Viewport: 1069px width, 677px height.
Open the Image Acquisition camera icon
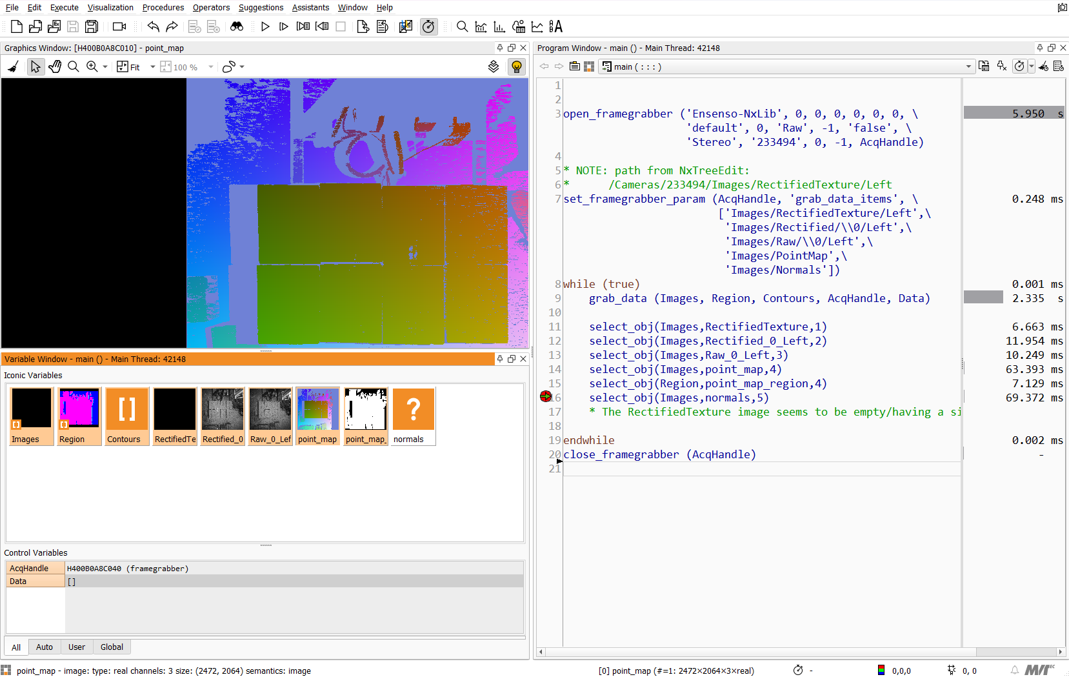click(x=119, y=26)
